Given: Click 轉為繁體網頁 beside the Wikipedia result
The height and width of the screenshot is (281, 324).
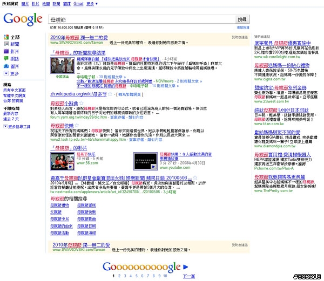Looking at the screenshot, I should (130, 94).
